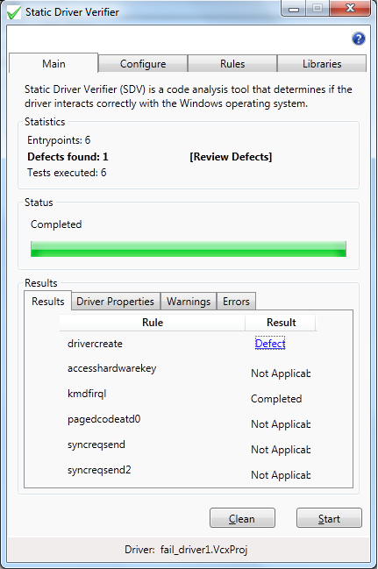Screen dimensions: 378x569
Task: Click the fail_driver1.VcxProj driver name
Action: [203, 550]
